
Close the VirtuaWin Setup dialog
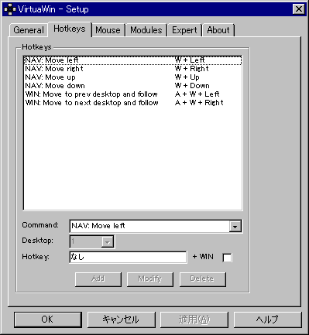299,9
